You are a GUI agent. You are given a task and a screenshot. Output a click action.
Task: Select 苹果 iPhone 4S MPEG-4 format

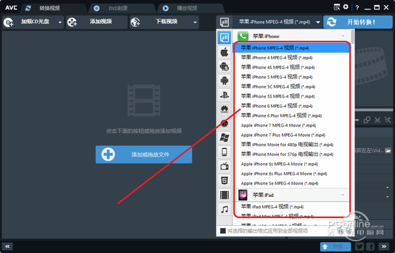point(291,67)
